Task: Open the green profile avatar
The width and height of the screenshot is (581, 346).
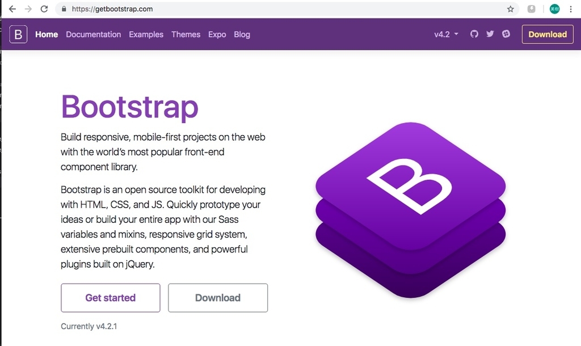Action: pyautogui.click(x=554, y=9)
